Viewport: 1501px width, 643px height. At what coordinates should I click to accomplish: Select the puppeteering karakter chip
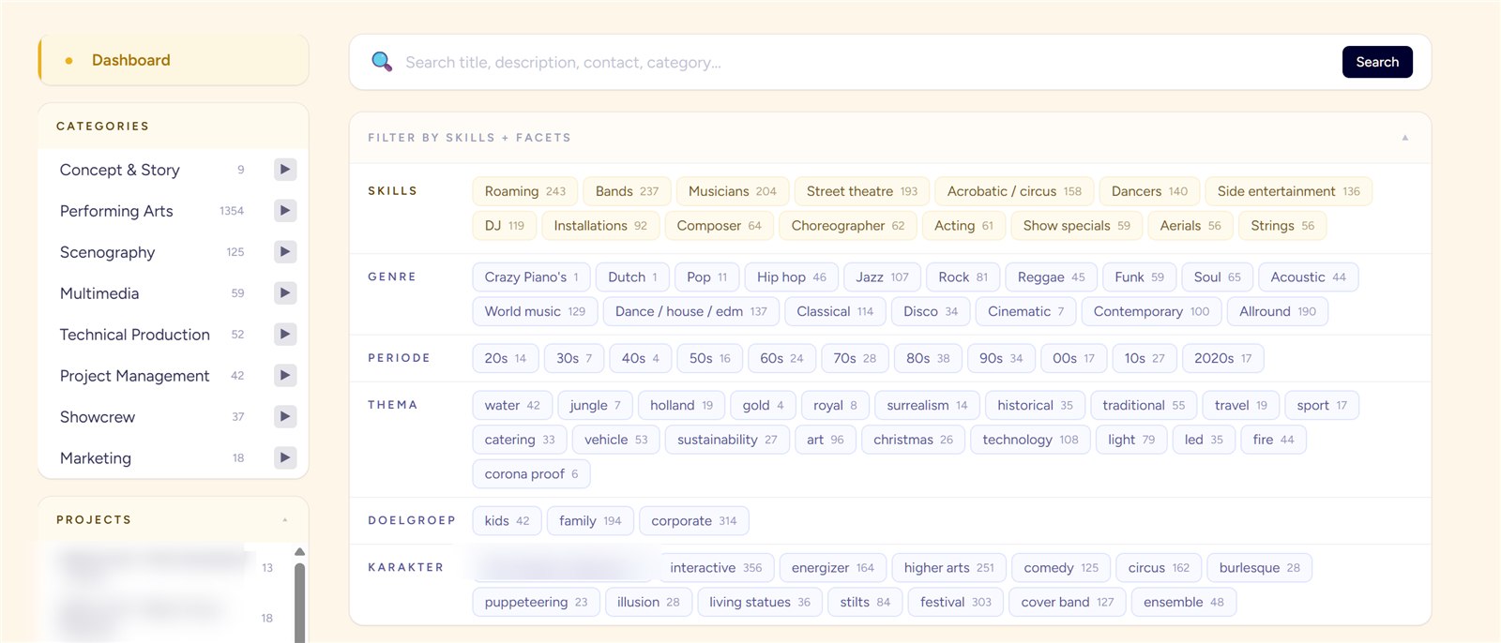pyautogui.click(x=536, y=604)
